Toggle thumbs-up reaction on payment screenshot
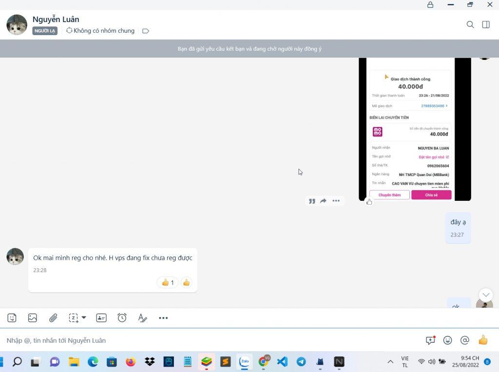This screenshot has height=372, width=499. pyautogui.click(x=369, y=201)
